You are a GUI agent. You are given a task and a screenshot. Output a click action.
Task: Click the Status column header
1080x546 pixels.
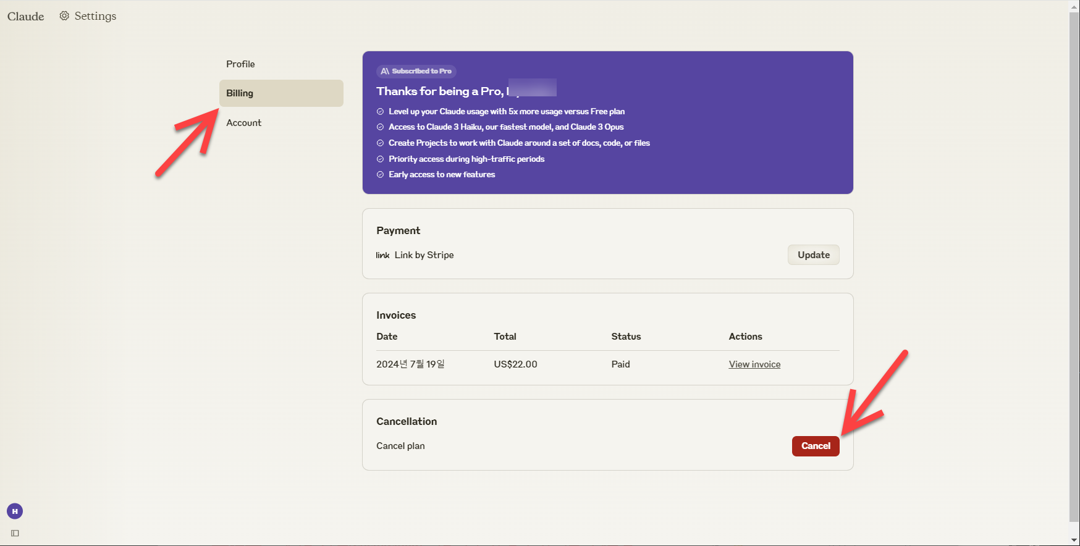[626, 337]
